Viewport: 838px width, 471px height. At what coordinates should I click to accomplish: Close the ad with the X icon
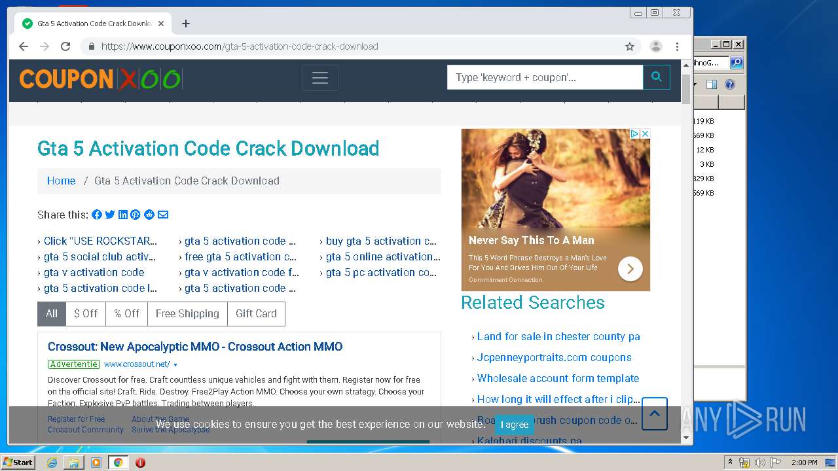[x=645, y=133]
